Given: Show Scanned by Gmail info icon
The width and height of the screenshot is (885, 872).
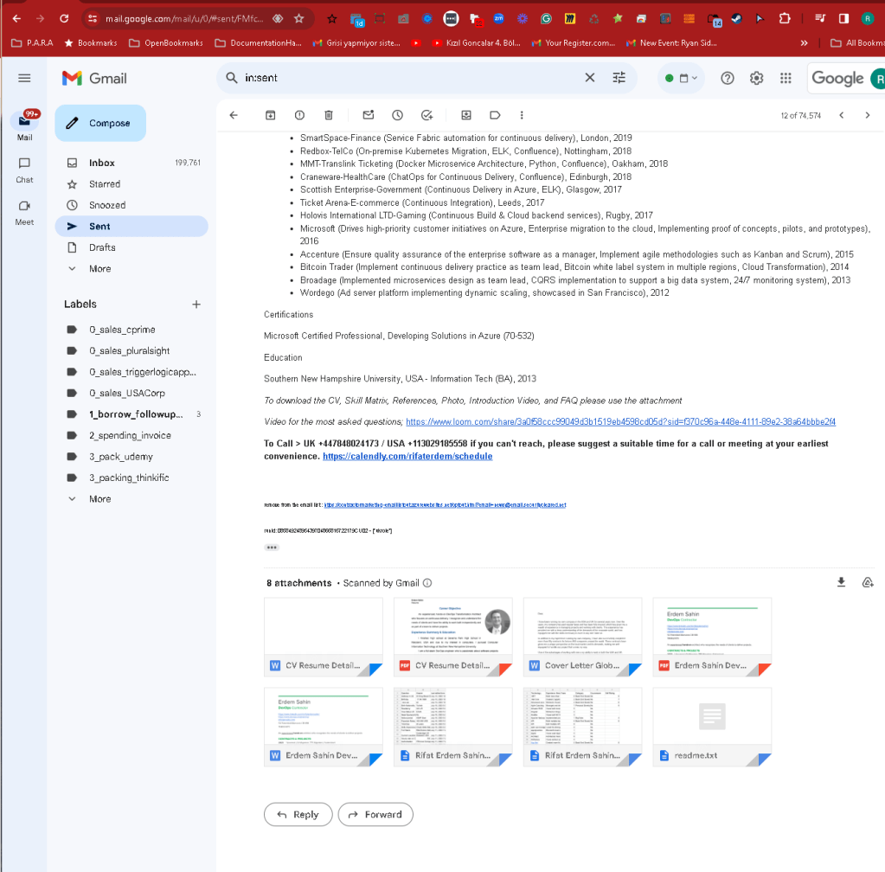Looking at the screenshot, I should tap(427, 583).
